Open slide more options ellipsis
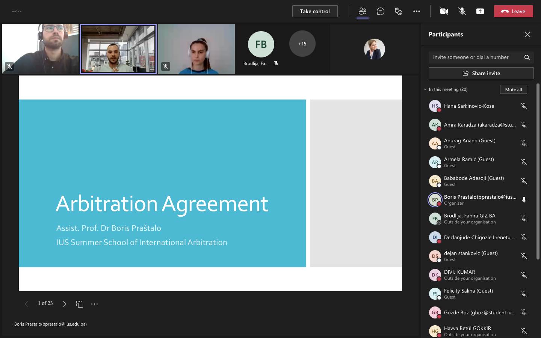The height and width of the screenshot is (338, 541). click(x=94, y=304)
